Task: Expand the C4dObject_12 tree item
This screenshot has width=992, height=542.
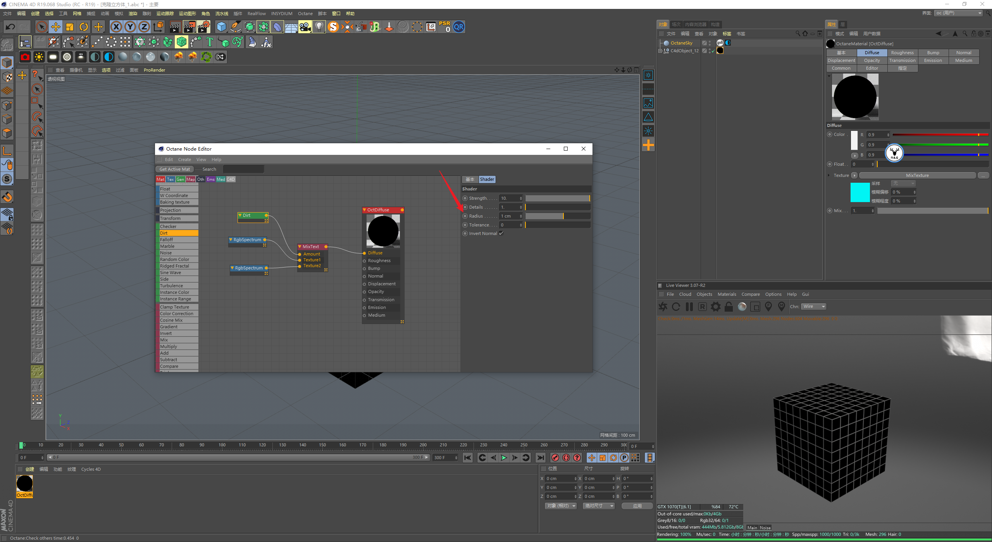Action: tap(660, 51)
